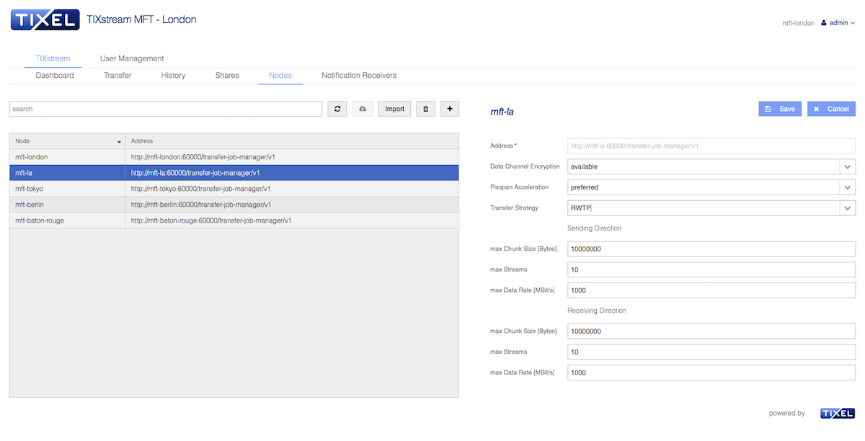The width and height of the screenshot is (865, 441).
Task: Open the admin user menu
Action: tap(838, 23)
